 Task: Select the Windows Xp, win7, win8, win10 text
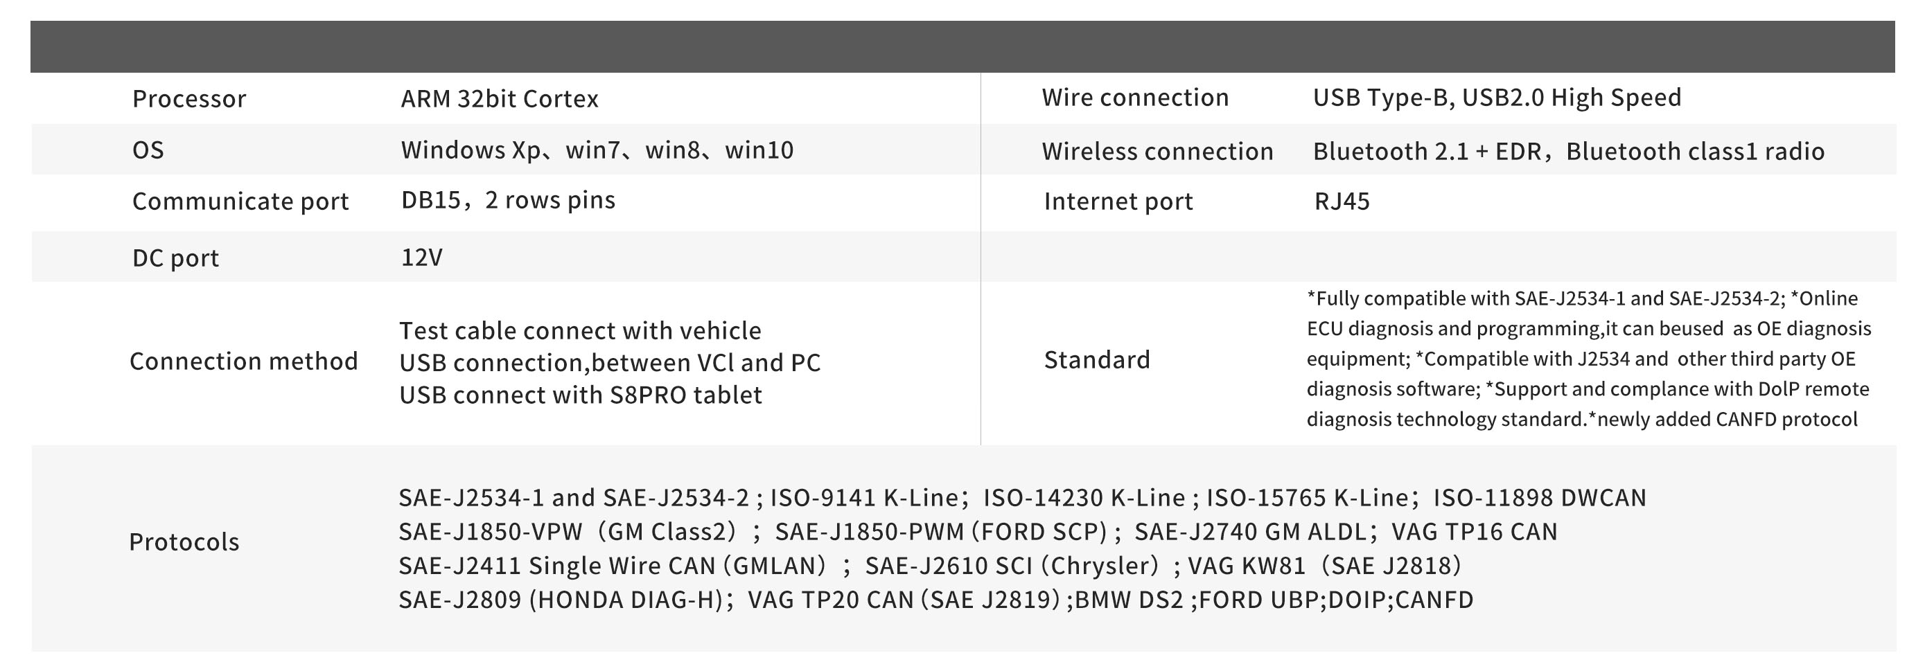pyautogui.click(x=597, y=150)
